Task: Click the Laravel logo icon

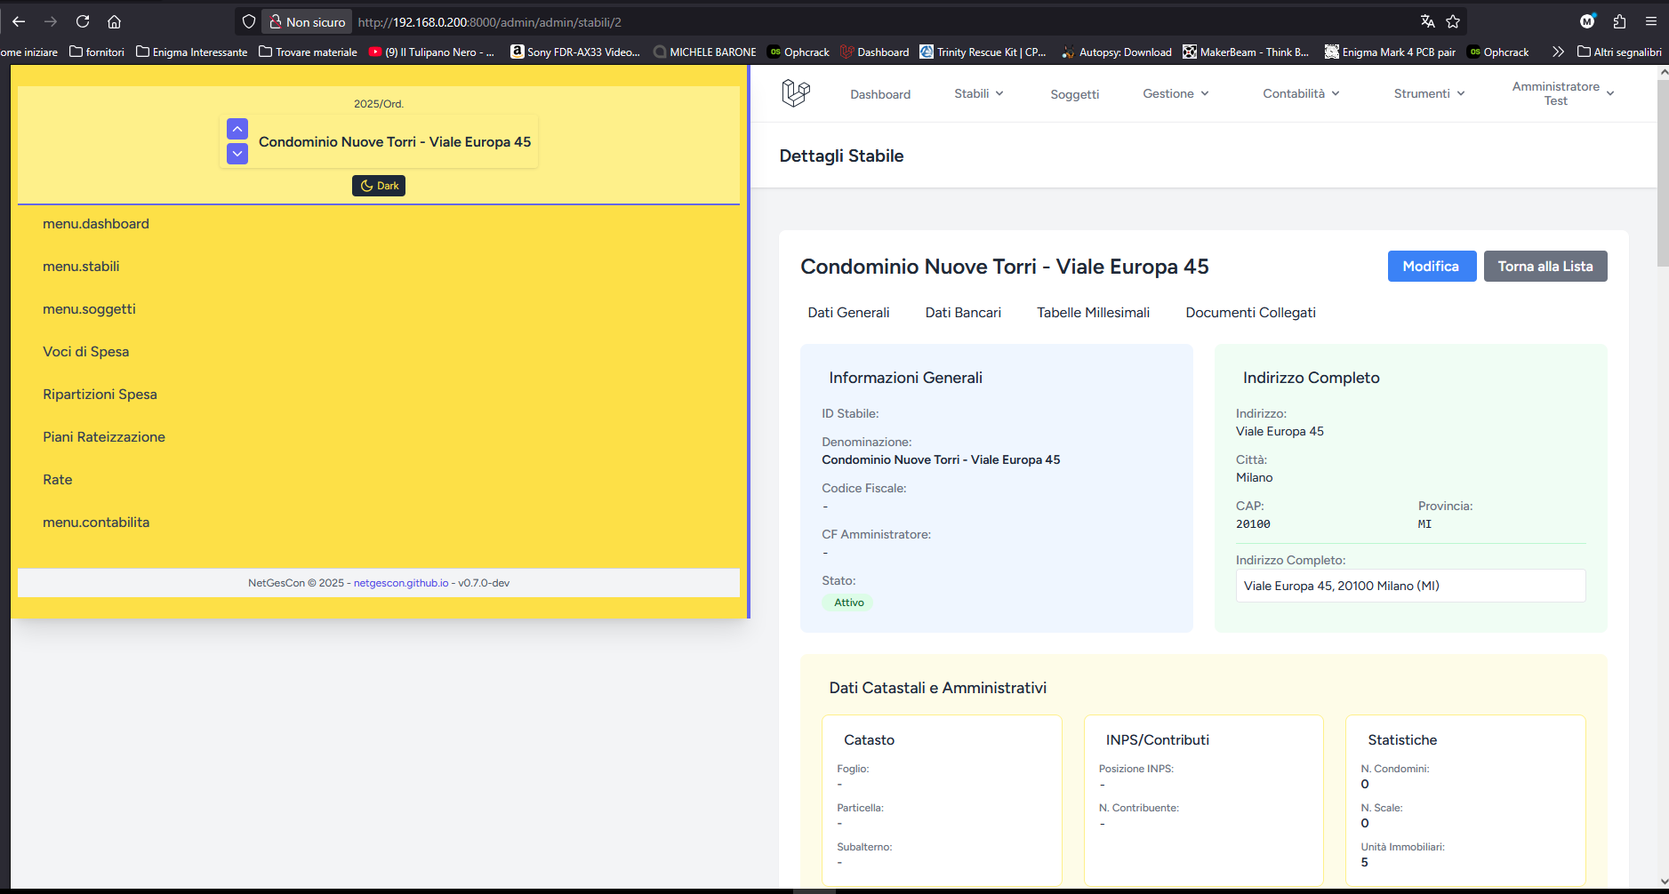Action: click(796, 92)
